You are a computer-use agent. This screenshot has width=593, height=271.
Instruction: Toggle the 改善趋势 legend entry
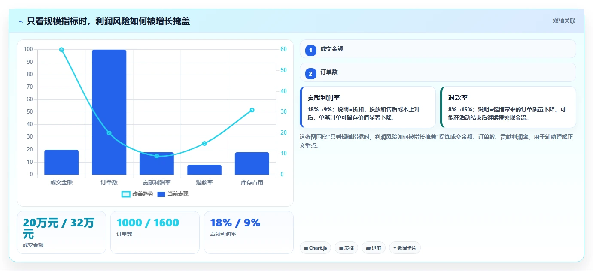tap(137, 194)
